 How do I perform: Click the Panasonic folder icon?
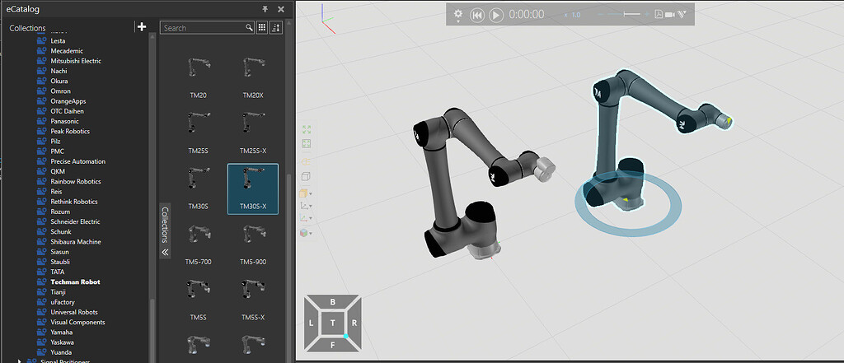pyautogui.click(x=41, y=121)
